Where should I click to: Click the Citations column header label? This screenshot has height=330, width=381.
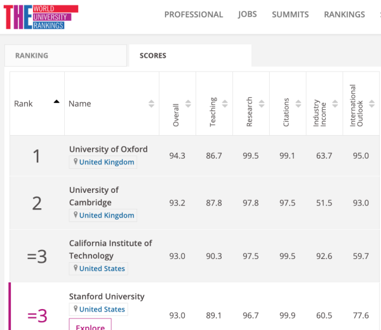click(286, 112)
